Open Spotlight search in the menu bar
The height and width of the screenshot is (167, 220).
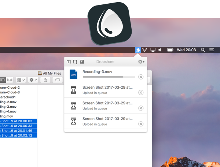[203, 50]
